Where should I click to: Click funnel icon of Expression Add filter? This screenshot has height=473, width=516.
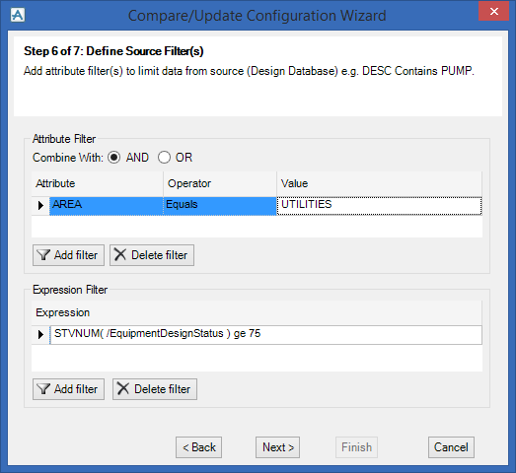(x=43, y=389)
